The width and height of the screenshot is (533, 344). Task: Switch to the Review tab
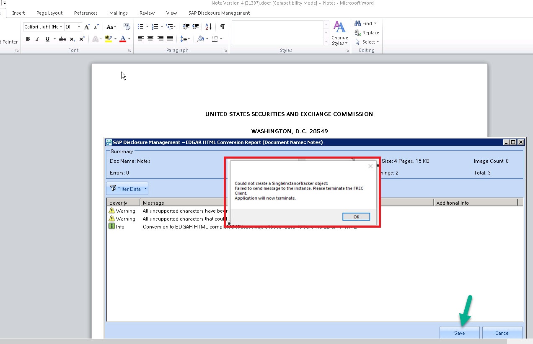(x=147, y=13)
